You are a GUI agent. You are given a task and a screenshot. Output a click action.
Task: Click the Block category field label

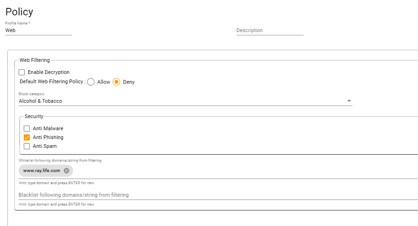click(32, 94)
